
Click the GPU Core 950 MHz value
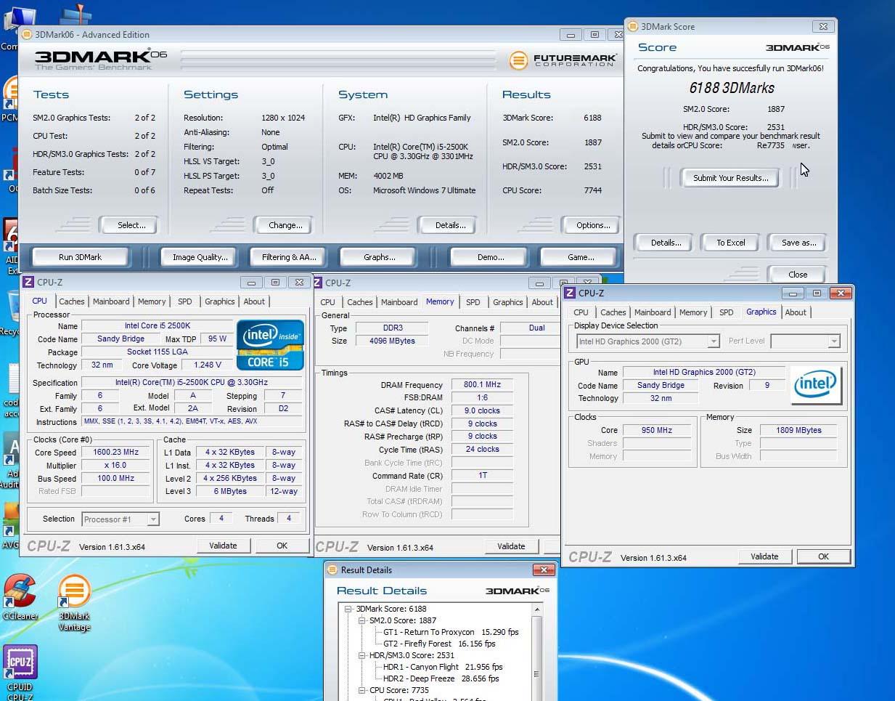pyautogui.click(x=656, y=430)
